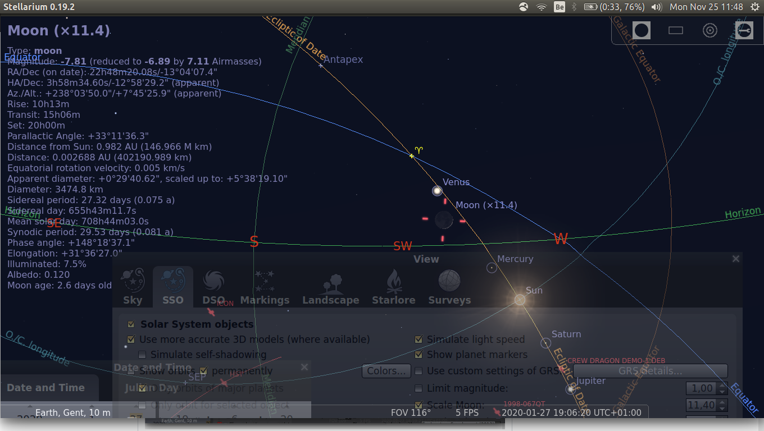Click the FOV 116° readout
764x431 pixels.
pyautogui.click(x=411, y=412)
